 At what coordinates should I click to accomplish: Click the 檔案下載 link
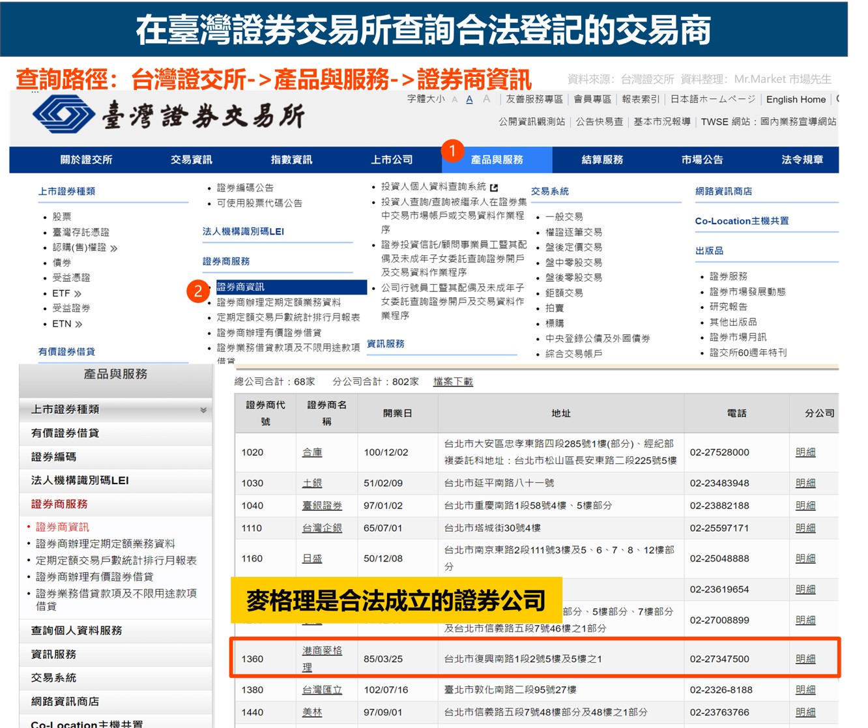pos(453,382)
